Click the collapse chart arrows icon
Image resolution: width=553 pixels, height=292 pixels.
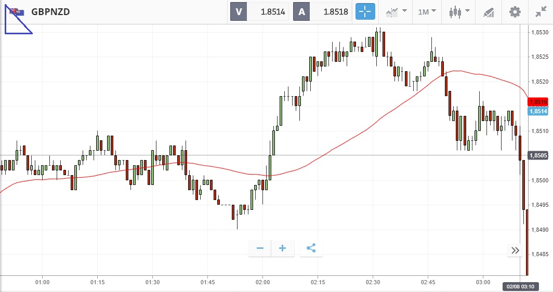(541, 11)
